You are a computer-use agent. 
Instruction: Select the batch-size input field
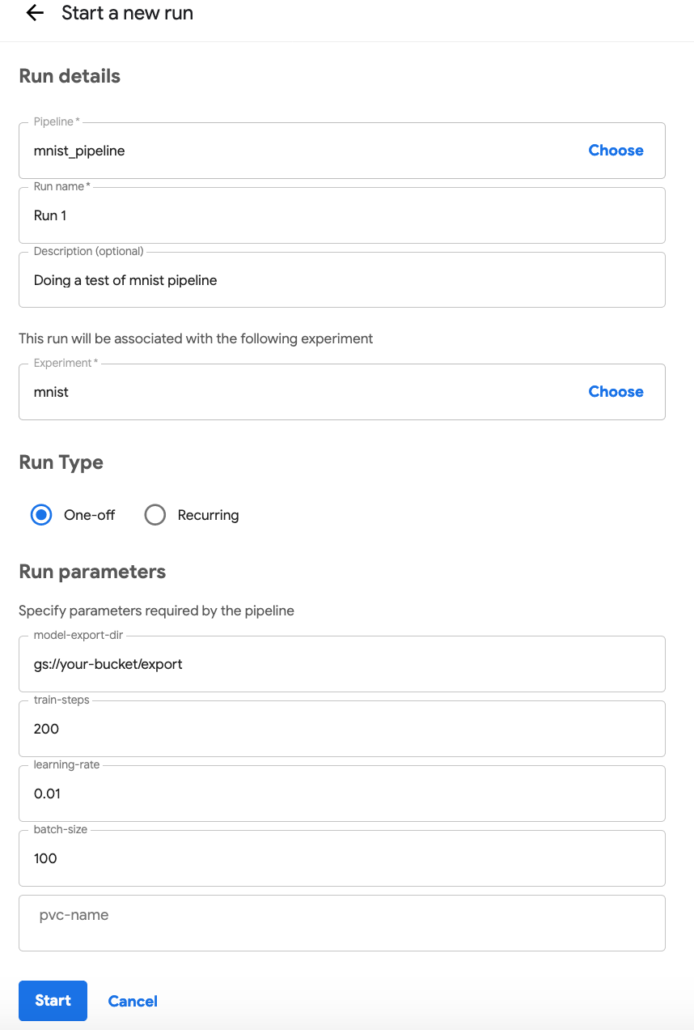(341, 858)
